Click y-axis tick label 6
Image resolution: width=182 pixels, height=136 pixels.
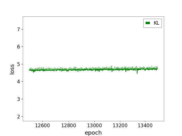[18, 47]
